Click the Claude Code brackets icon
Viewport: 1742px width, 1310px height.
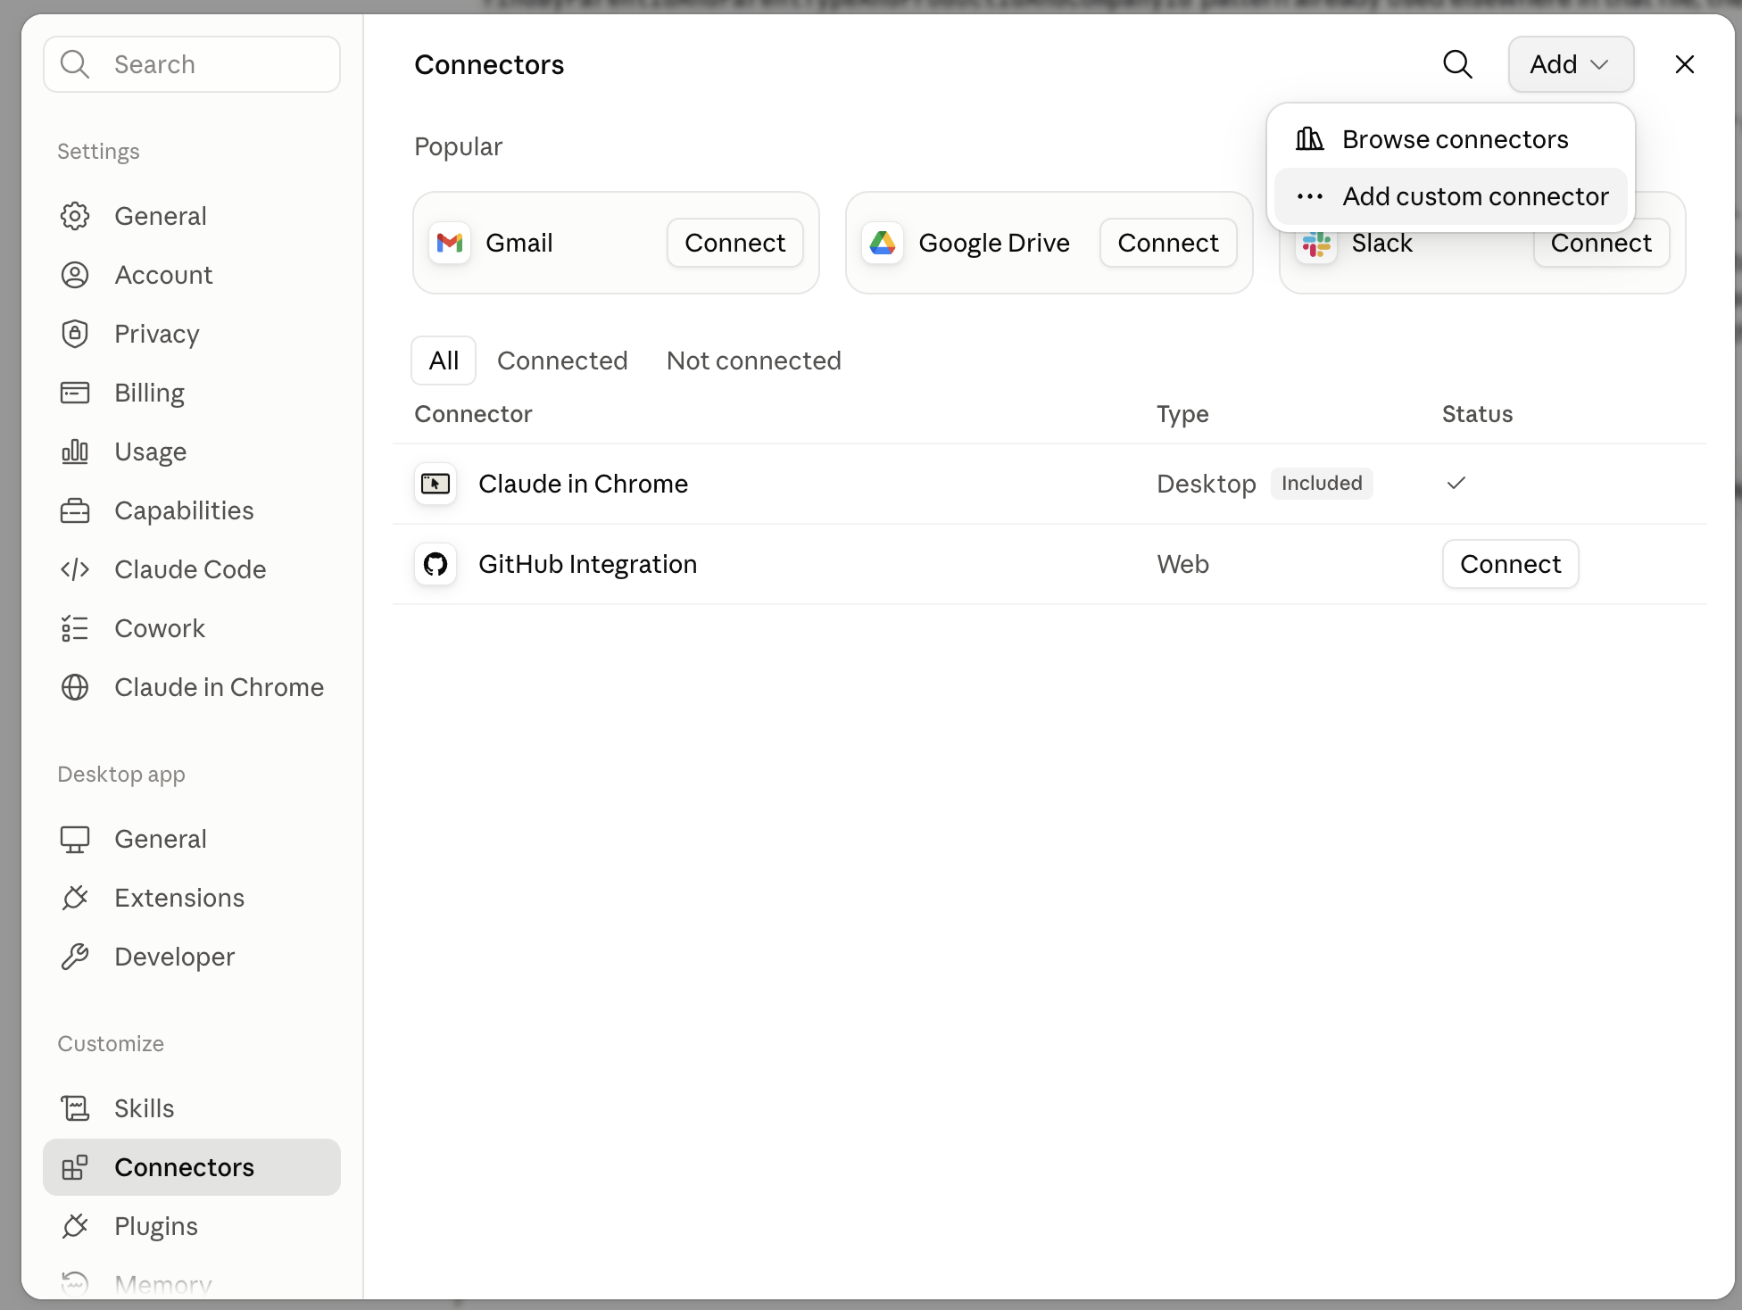pyautogui.click(x=75, y=569)
